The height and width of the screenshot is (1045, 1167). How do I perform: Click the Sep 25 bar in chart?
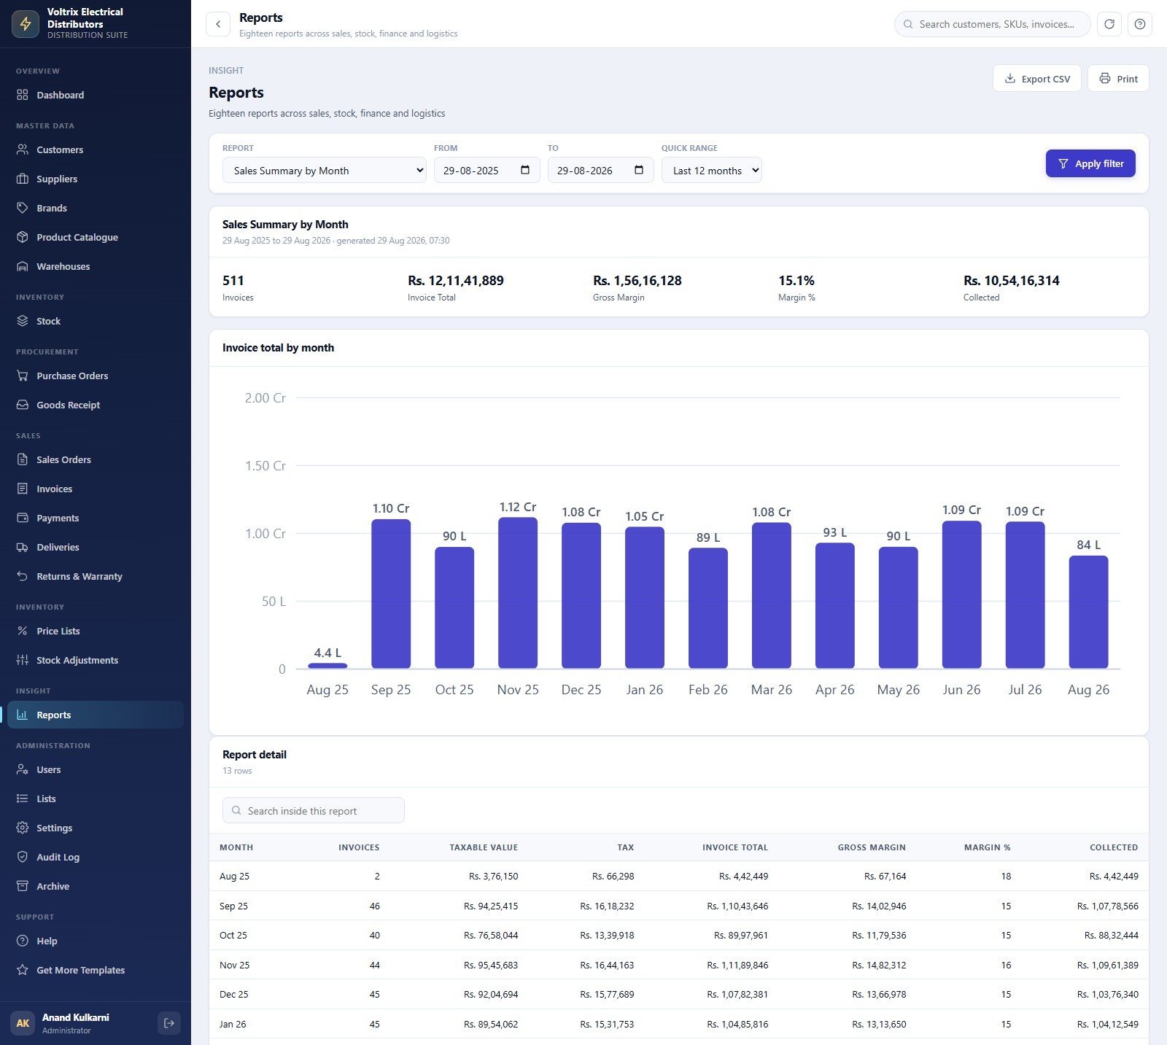point(391,594)
